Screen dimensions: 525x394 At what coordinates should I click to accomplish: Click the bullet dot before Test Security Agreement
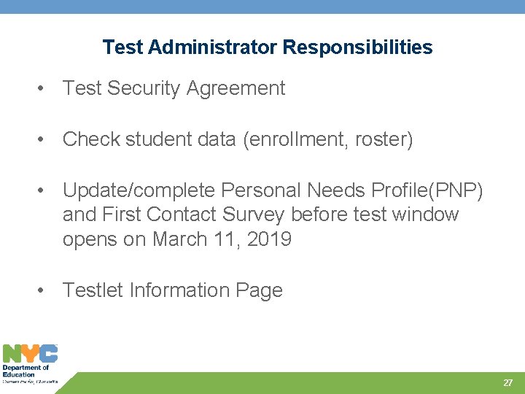tap(41, 89)
